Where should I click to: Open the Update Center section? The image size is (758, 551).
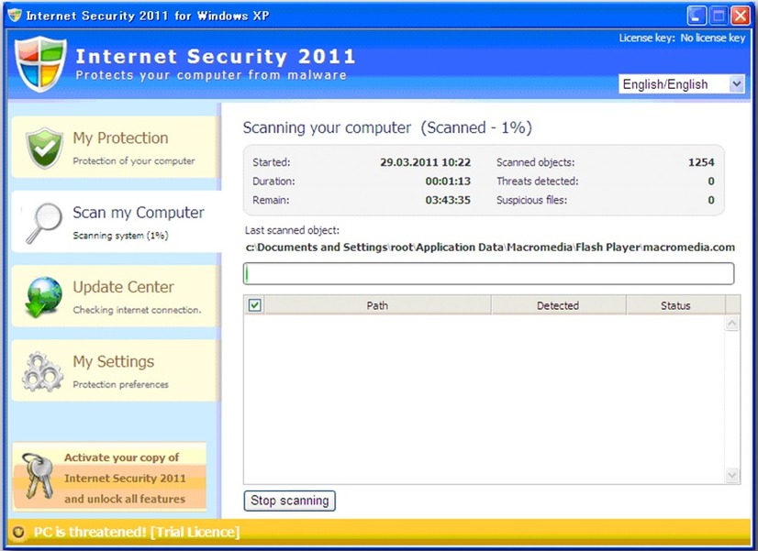pyautogui.click(x=116, y=296)
